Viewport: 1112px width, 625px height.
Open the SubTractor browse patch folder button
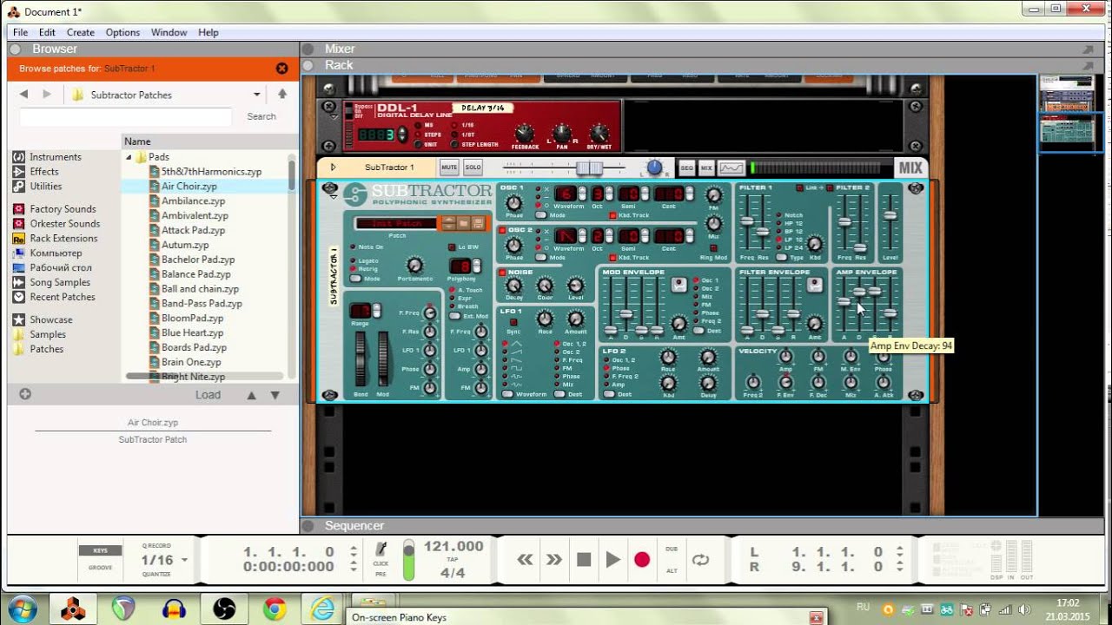(464, 223)
